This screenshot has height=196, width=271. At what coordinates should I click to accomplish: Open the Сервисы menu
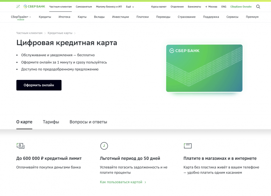tap(232, 17)
